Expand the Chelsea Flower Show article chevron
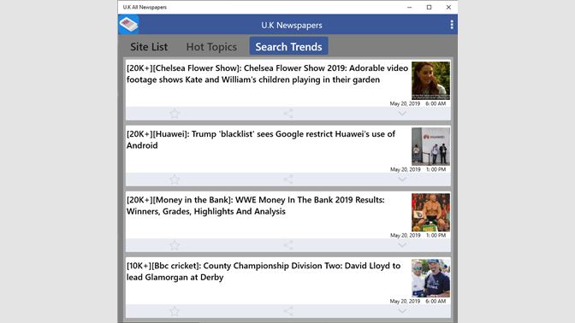 coord(402,114)
